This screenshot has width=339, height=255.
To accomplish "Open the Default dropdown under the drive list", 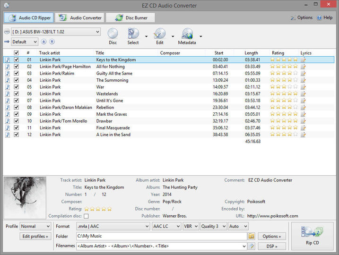I will pos(25,42).
